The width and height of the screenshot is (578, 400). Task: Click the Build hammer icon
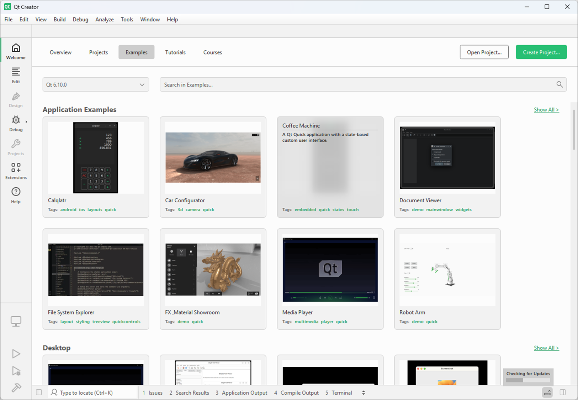16,388
